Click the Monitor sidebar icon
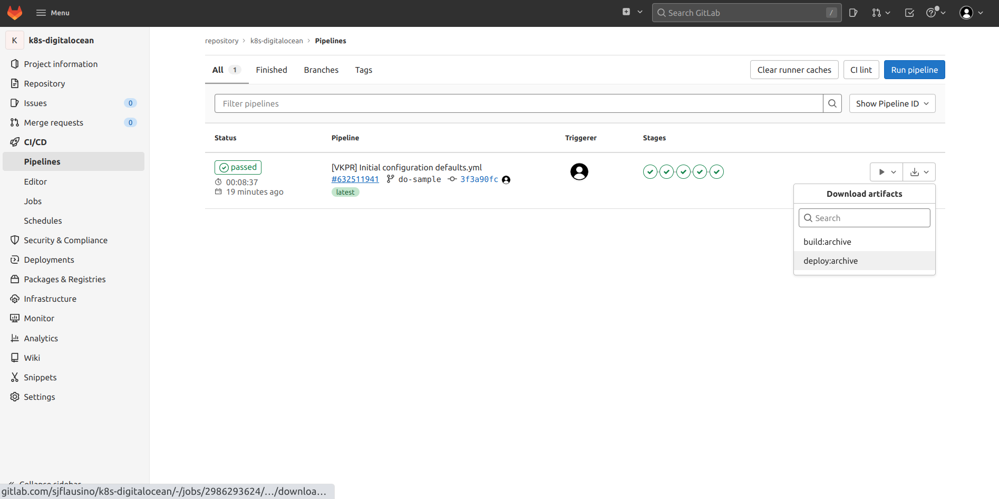Screen dimensions: 999x499 pos(15,318)
